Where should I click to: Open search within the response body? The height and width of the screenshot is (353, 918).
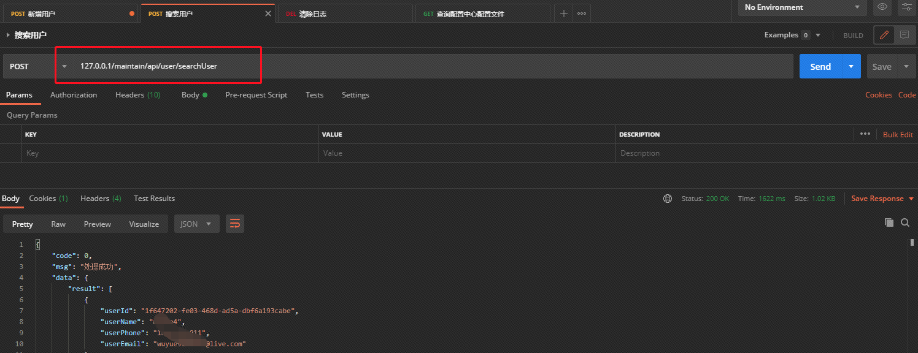point(905,222)
